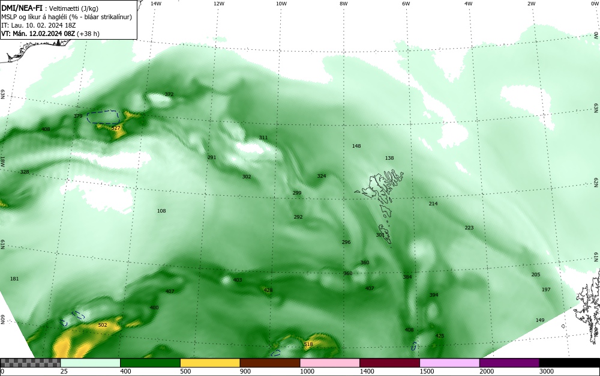Image resolution: width=600 pixels, height=376 pixels.
Task: Click the map value "394"
Action: point(434,295)
